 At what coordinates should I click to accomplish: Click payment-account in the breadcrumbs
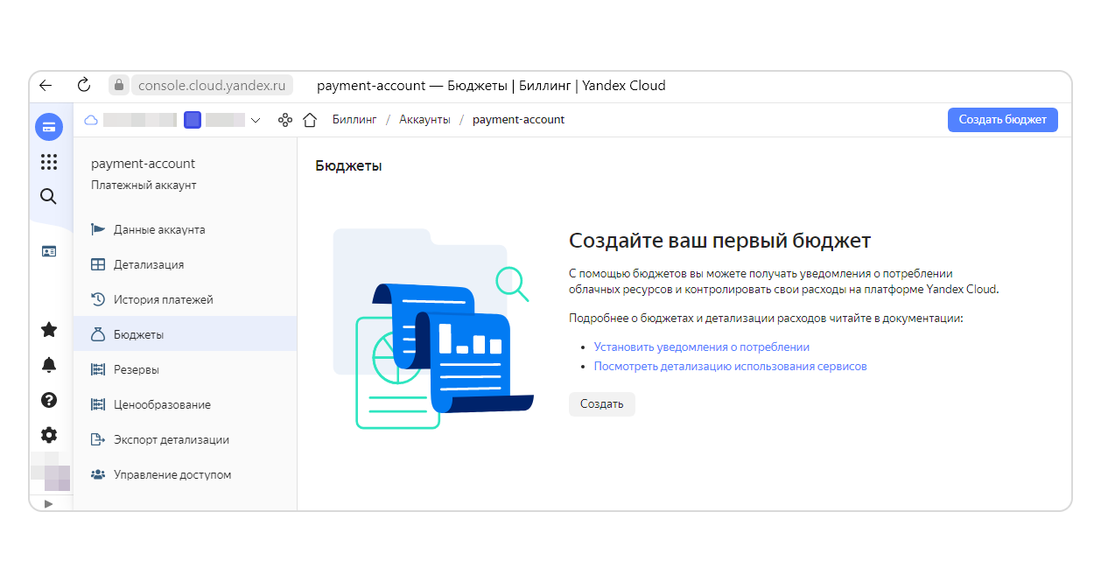click(518, 120)
